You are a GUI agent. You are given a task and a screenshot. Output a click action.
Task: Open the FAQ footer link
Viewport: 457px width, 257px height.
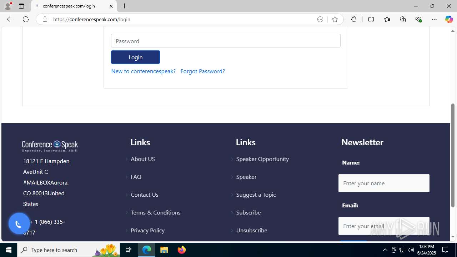tap(136, 177)
